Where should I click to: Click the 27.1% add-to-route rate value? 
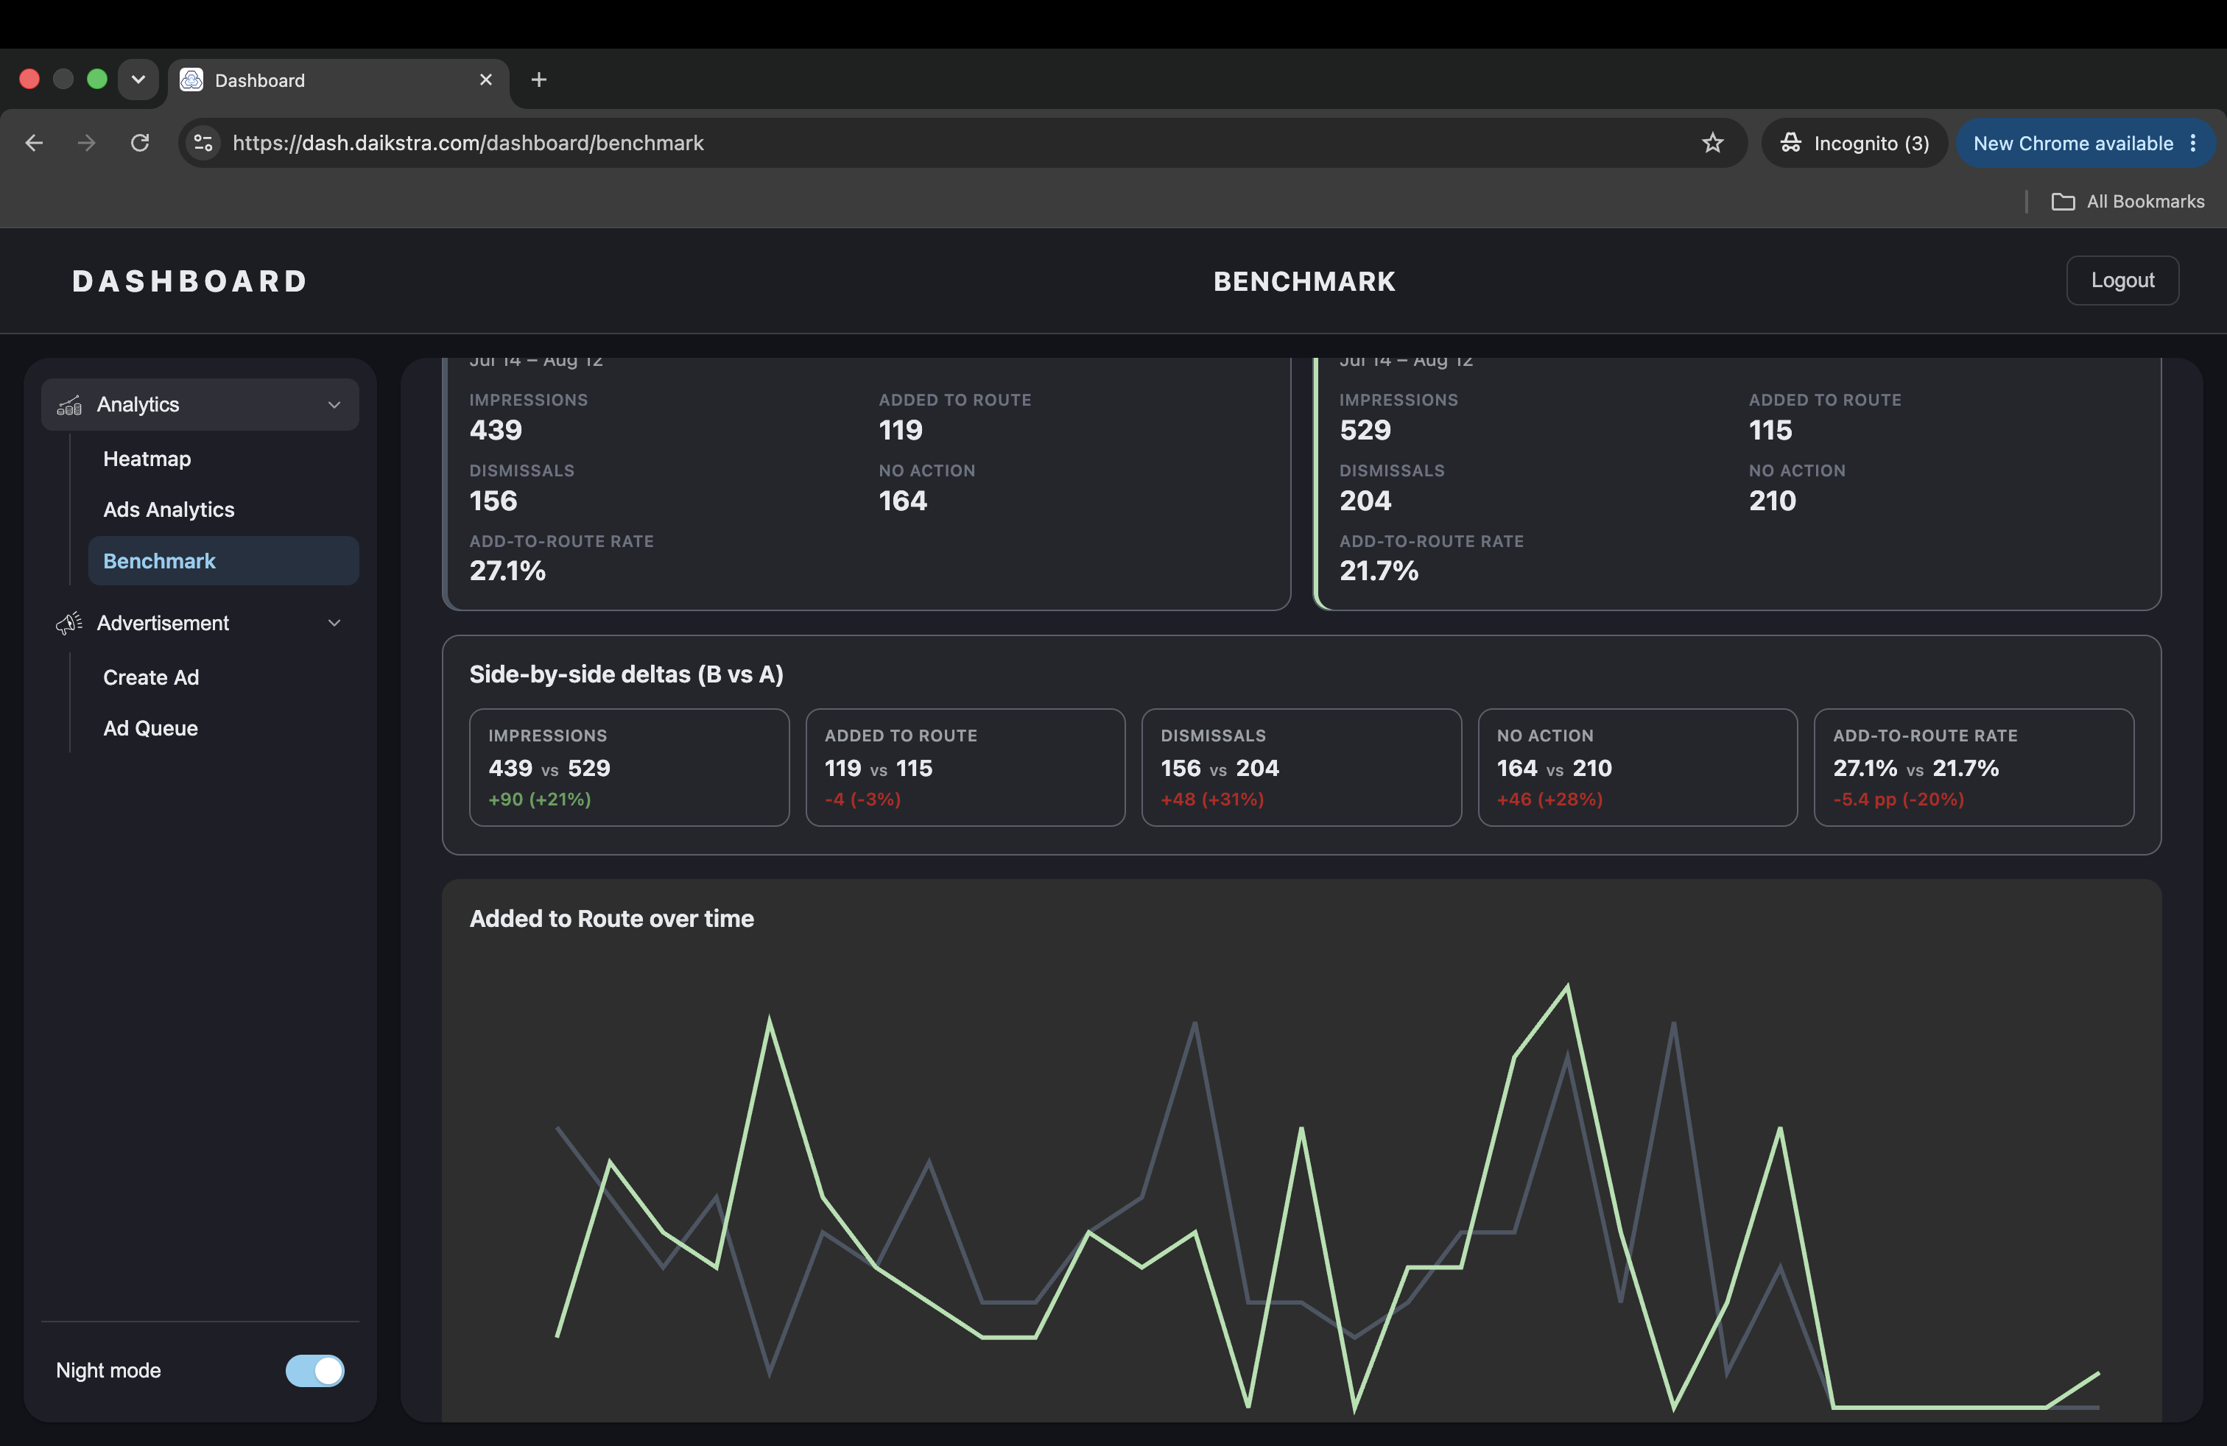(507, 571)
